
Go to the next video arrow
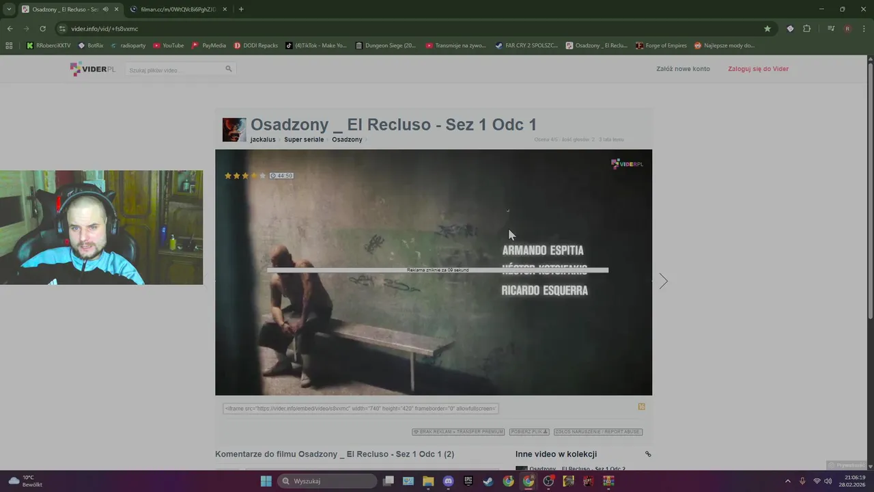pyautogui.click(x=662, y=281)
